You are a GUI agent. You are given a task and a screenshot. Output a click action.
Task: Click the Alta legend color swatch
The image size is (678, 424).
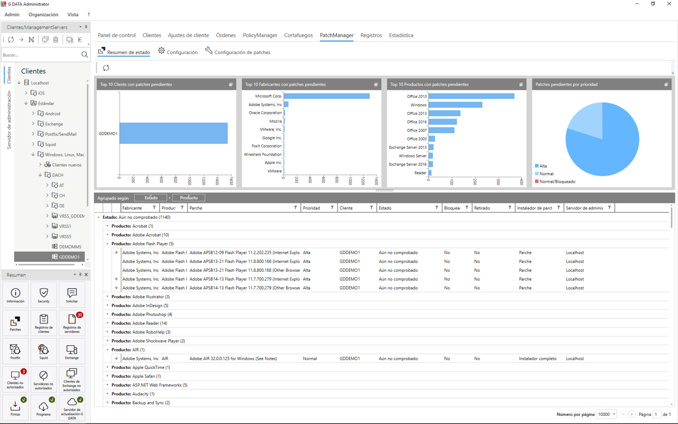(537, 166)
